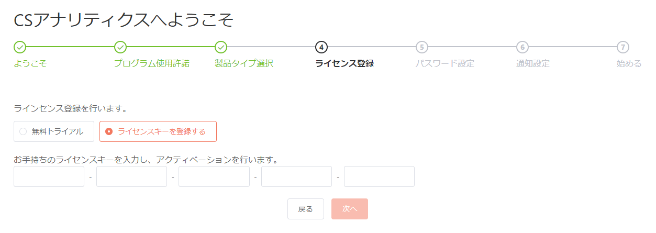Click the ようこそ step checkmark icon
656x233 pixels.
[20, 47]
